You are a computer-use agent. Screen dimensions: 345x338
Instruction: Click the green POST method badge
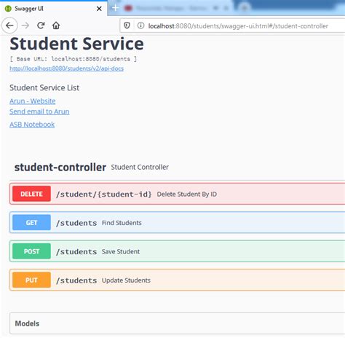click(31, 251)
